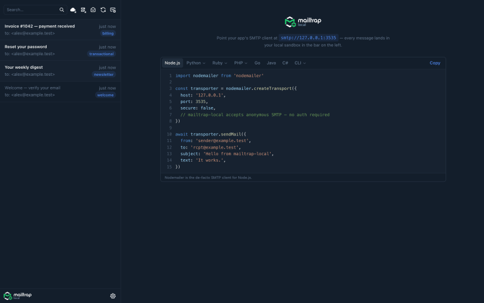
Task: Switch to the Go tab
Action: click(x=257, y=63)
